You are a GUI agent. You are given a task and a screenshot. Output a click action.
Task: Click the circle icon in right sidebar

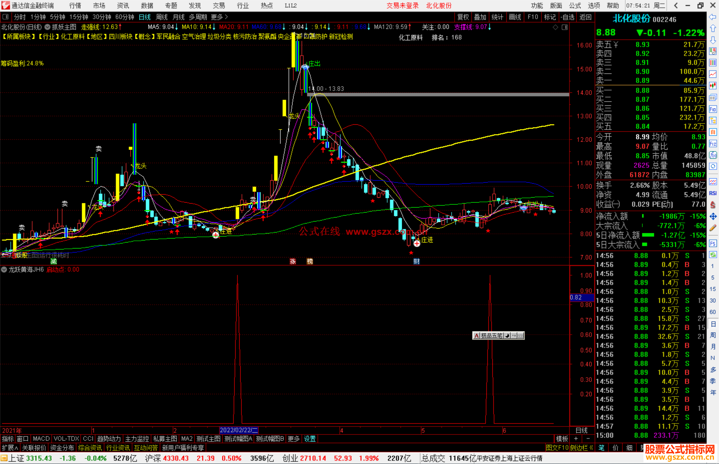tap(713, 166)
